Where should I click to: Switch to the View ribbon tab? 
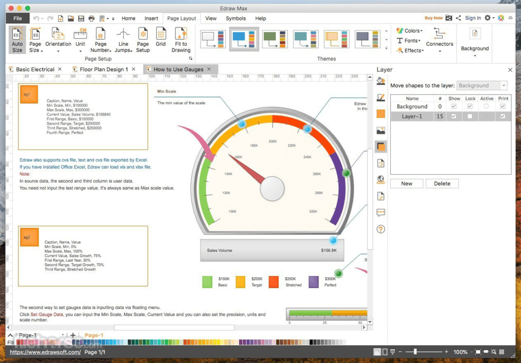(211, 18)
